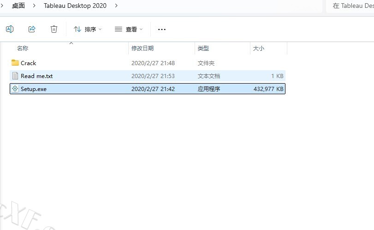Open the three-dot more options menu
Screen dimensions: 374x230
pyautogui.click(x=162, y=30)
